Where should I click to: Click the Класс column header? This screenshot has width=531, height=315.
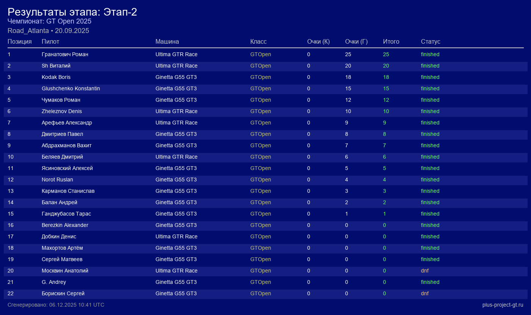click(x=258, y=41)
